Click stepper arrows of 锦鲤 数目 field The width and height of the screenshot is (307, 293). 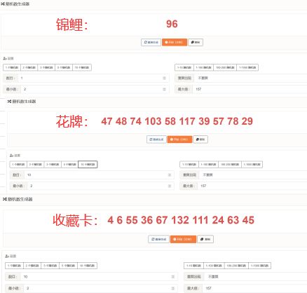(164, 78)
